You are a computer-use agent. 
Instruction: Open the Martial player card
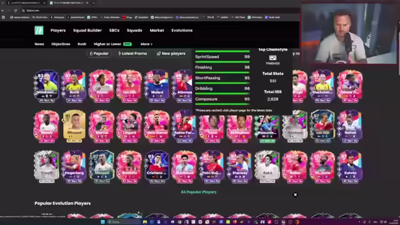pyautogui.click(x=102, y=126)
